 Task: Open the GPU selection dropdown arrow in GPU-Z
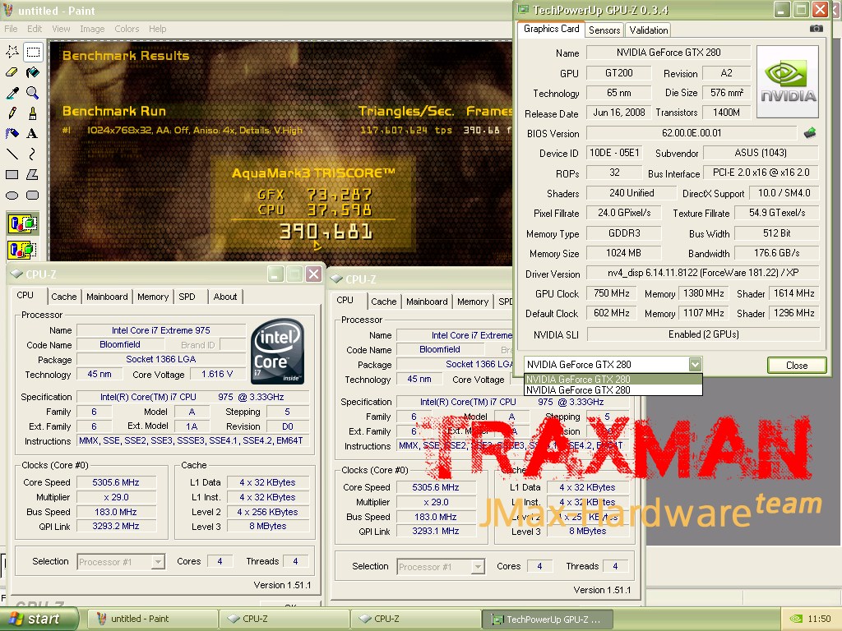(x=695, y=364)
